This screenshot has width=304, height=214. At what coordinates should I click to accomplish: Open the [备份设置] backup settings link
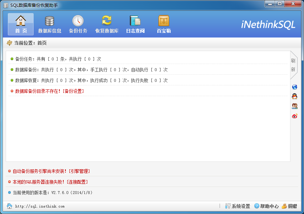tap(73, 91)
